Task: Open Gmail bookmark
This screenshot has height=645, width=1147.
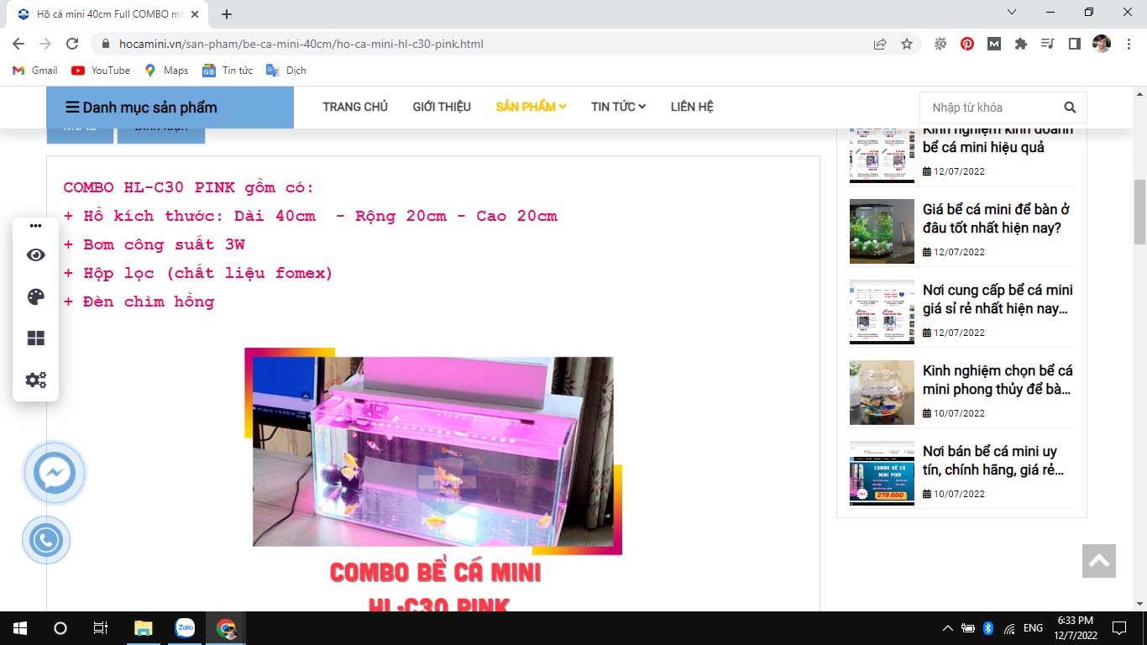Action: tap(35, 71)
